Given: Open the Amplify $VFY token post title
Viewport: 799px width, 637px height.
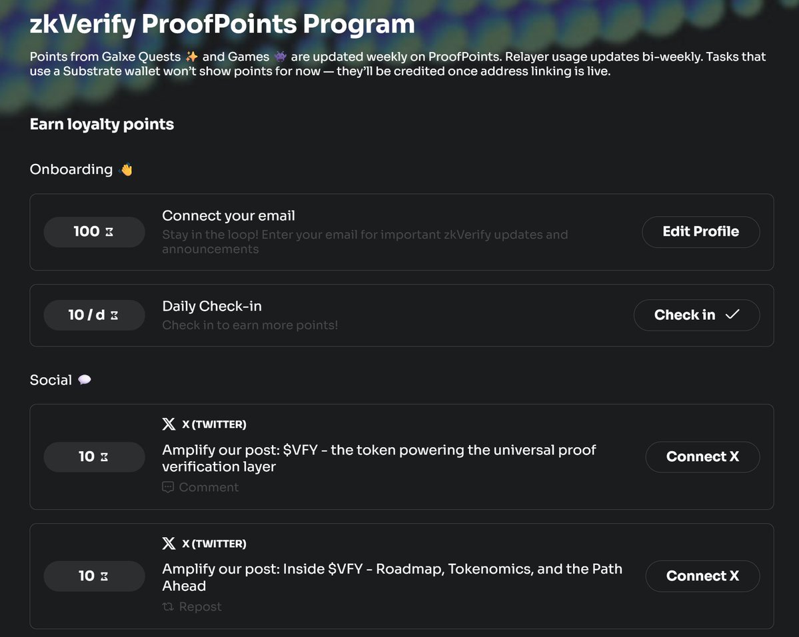Looking at the screenshot, I should (379, 458).
